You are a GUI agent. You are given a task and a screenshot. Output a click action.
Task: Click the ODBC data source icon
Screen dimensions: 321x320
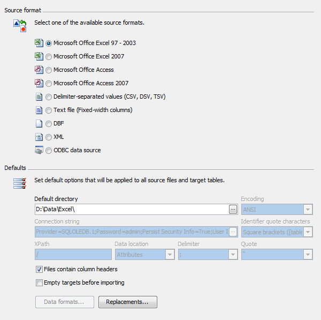39,150
